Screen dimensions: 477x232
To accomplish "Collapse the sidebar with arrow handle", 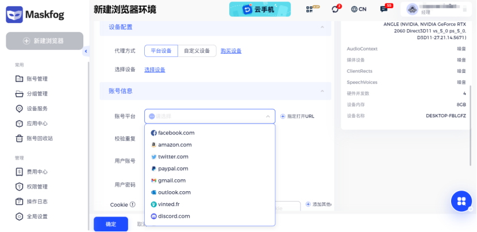I will click(x=86, y=51).
